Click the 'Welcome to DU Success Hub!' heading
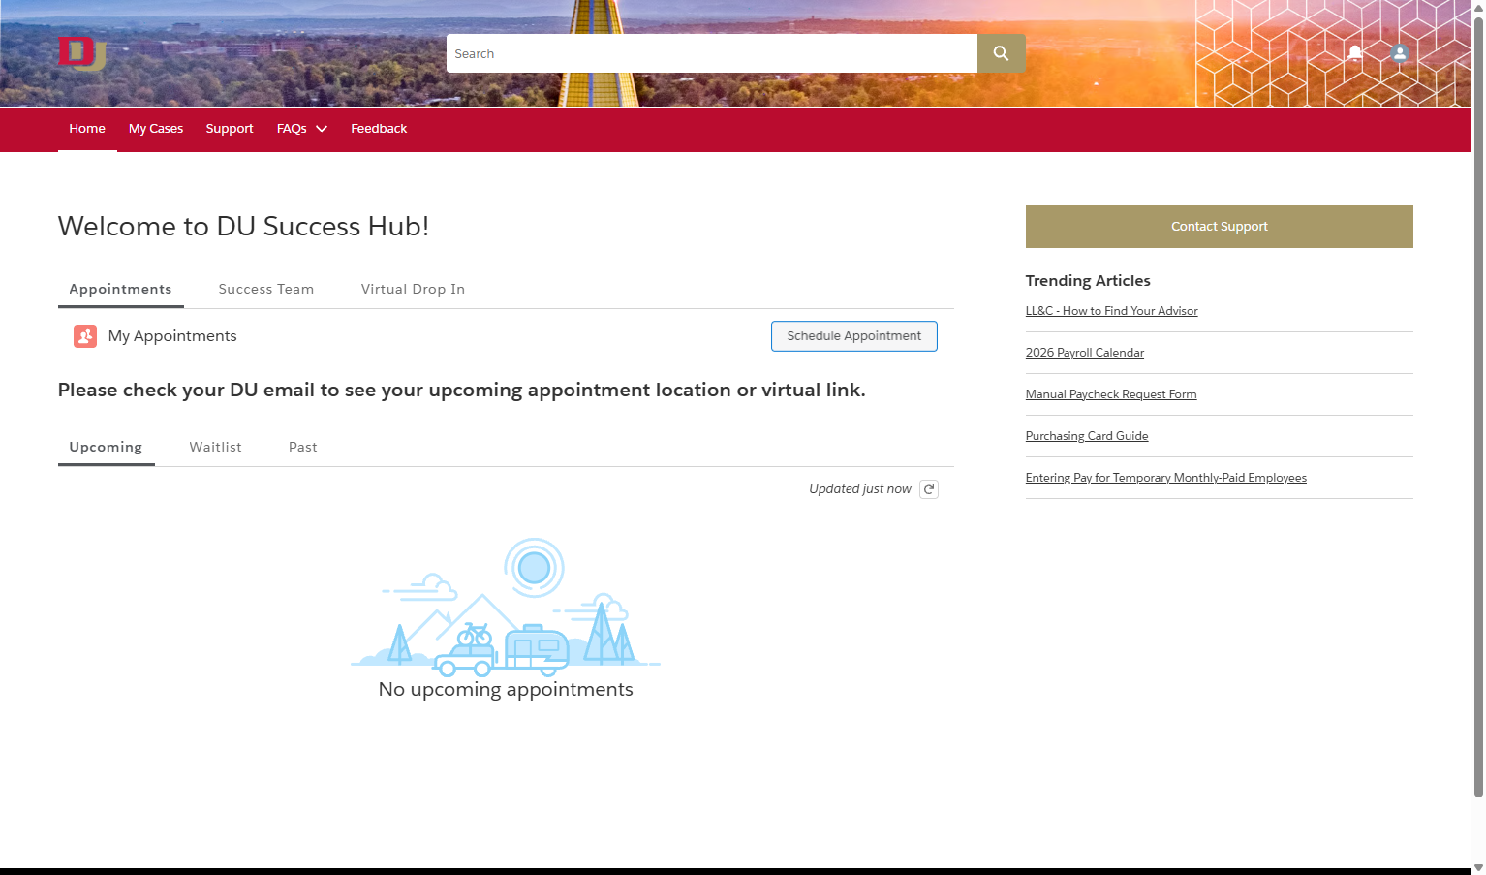Screen dimensions: 1486x875 coord(243,227)
